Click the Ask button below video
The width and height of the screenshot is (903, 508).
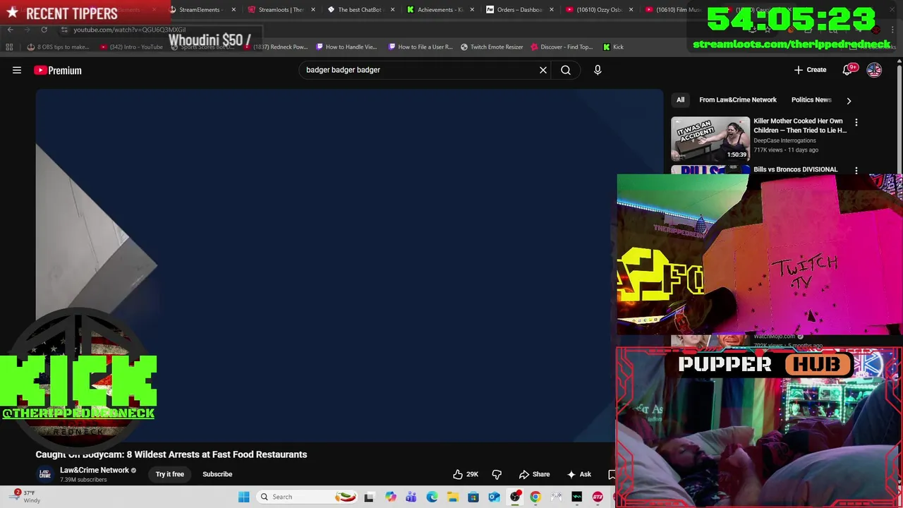click(x=579, y=474)
